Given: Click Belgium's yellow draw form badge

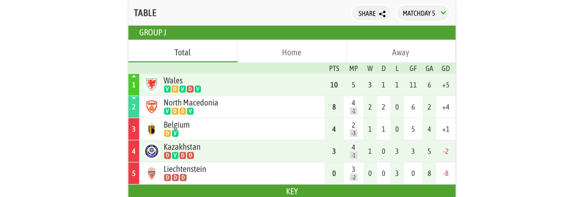Looking at the screenshot, I should tap(167, 133).
